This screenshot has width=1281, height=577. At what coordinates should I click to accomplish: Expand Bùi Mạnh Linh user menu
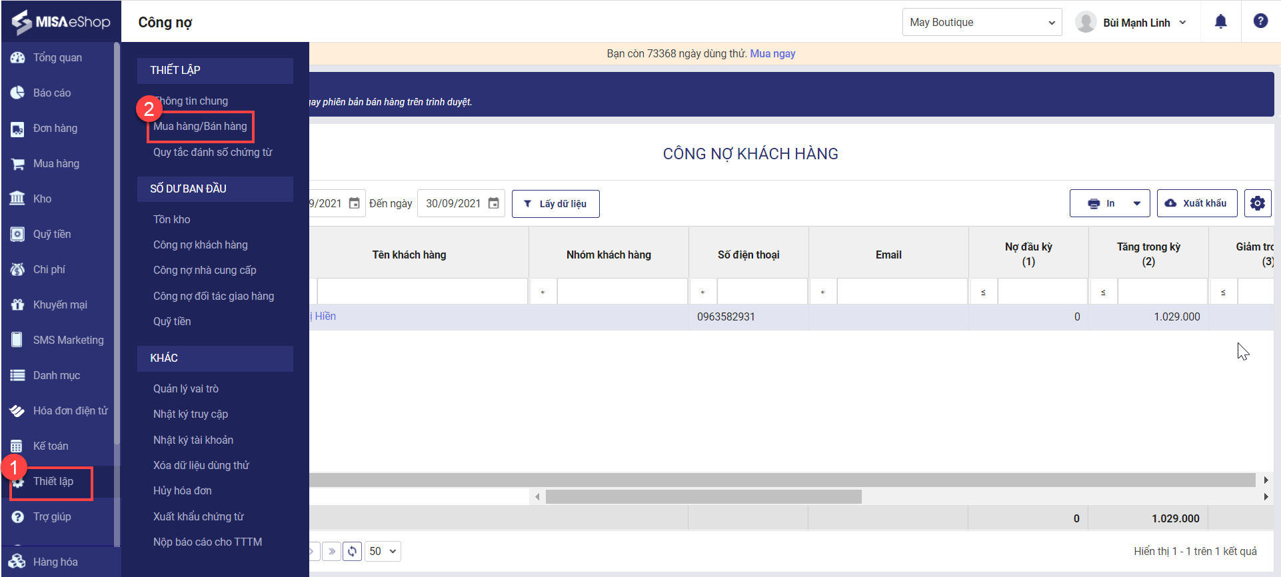coord(1133,22)
